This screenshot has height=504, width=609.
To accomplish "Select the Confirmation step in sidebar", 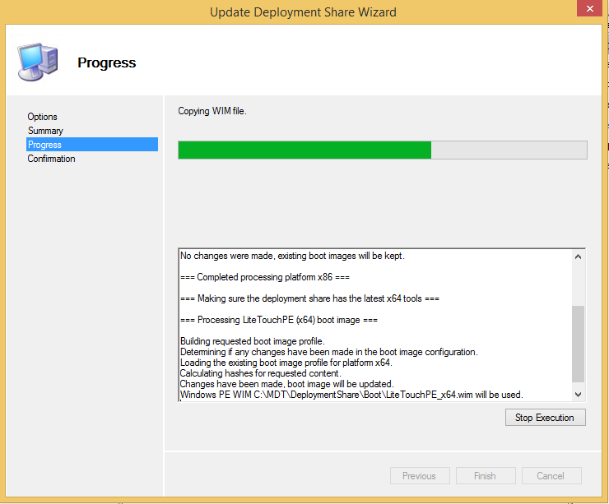I will (x=51, y=159).
